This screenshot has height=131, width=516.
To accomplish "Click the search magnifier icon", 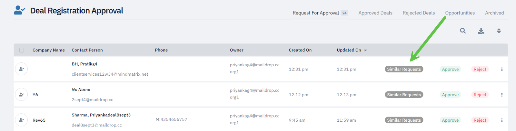I will (463, 31).
